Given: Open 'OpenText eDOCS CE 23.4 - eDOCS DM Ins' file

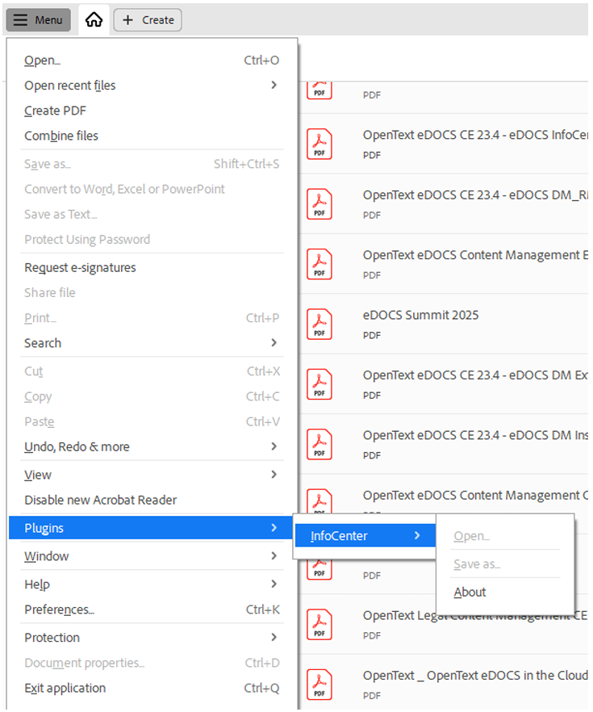Looking at the screenshot, I should tap(475, 435).
